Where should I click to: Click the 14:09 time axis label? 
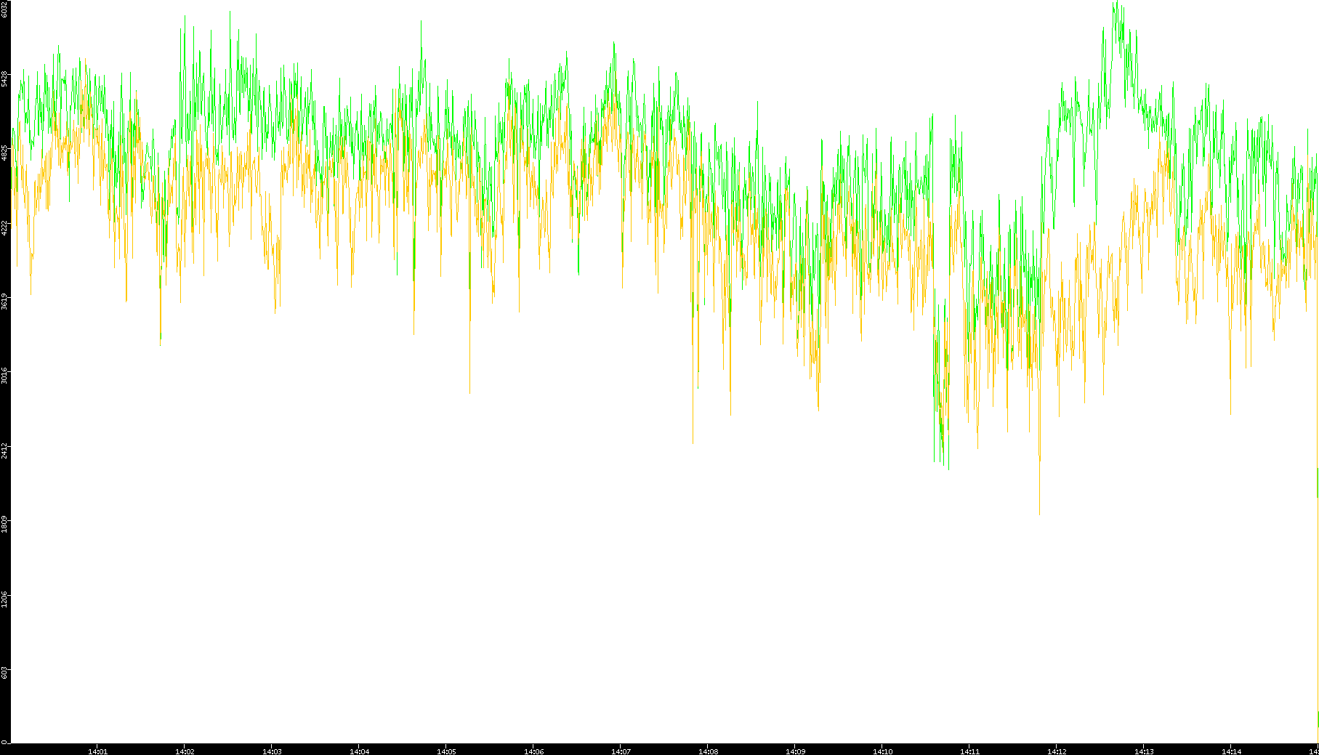[x=795, y=751]
